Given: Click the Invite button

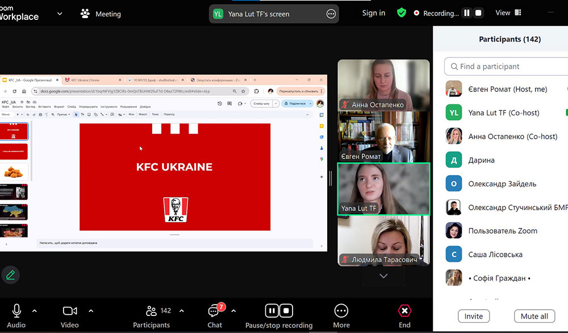Looking at the screenshot, I should pos(474,317).
